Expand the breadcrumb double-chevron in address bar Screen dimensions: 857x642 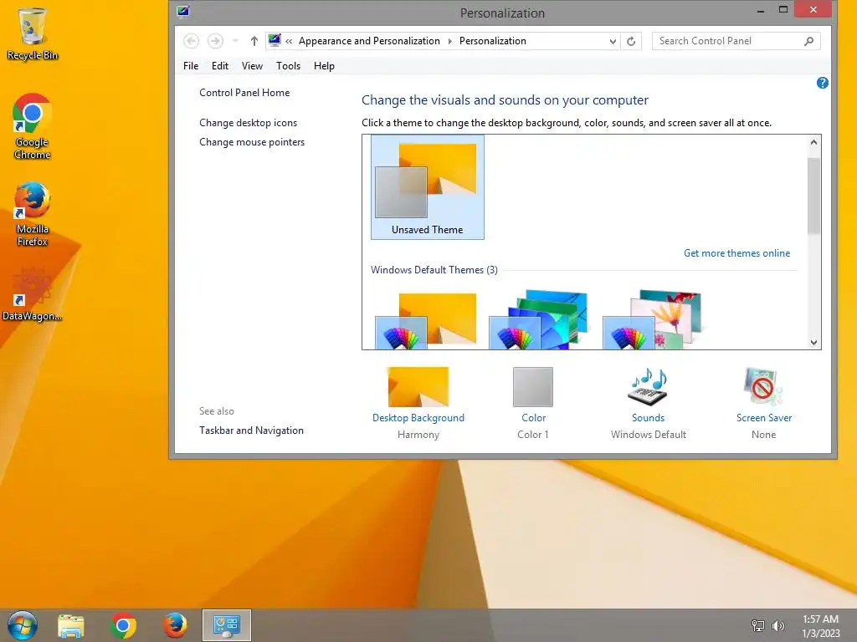289,41
